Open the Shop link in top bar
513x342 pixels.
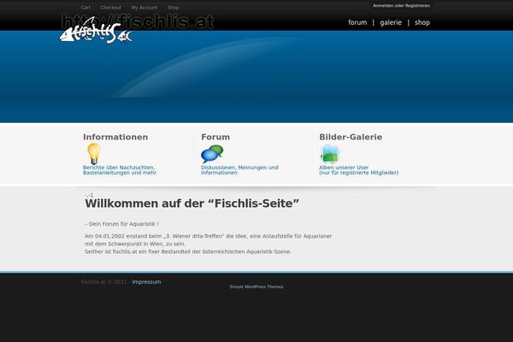(x=173, y=8)
